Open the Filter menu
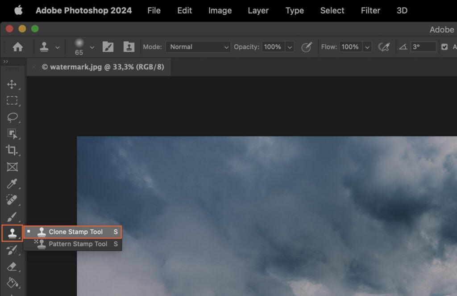Viewport: 457px width, 296px height. click(x=370, y=10)
